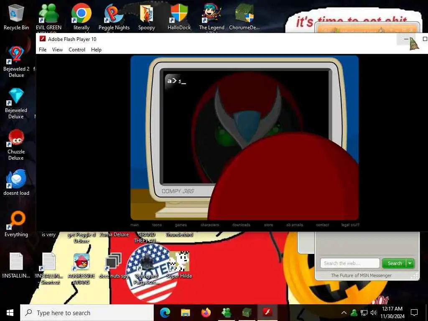Click the sb emails navigation link
428x321 pixels.
295,225
